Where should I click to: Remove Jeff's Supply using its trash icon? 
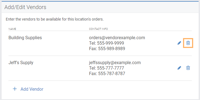pyautogui.click(x=188, y=68)
